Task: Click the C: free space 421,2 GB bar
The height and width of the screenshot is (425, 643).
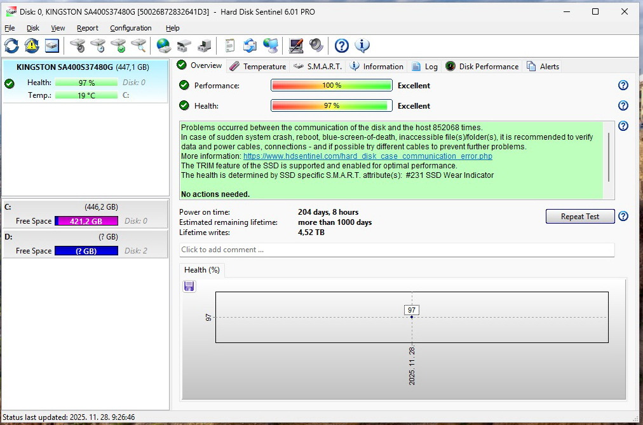Action: click(x=86, y=221)
